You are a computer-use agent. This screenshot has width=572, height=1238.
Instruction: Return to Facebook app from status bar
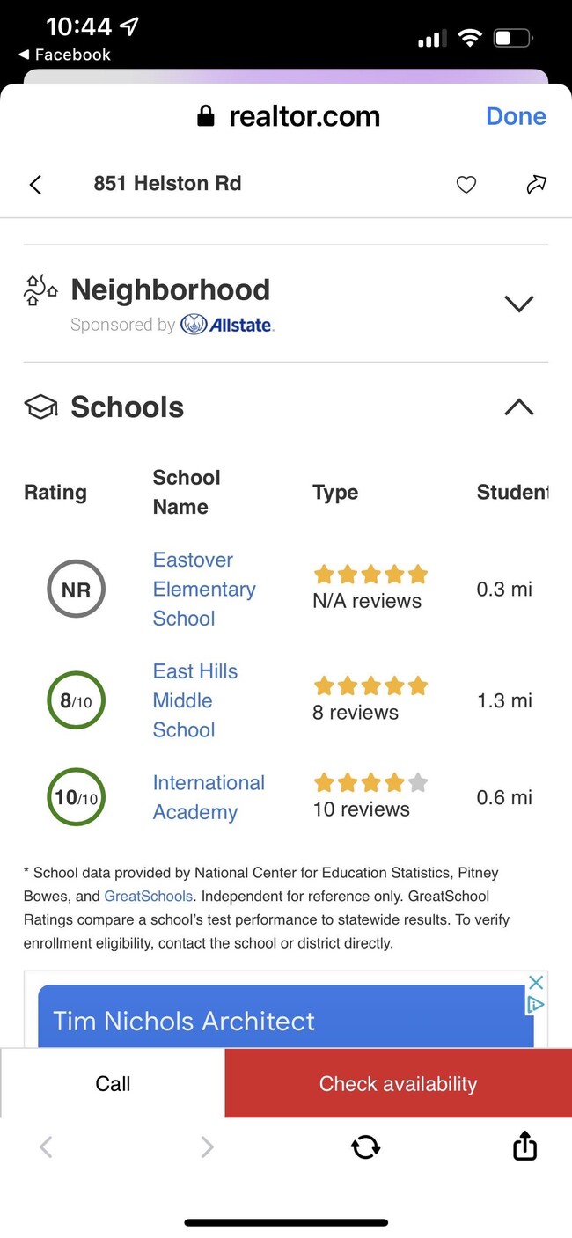pyautogui.click(x=64, y=55)
